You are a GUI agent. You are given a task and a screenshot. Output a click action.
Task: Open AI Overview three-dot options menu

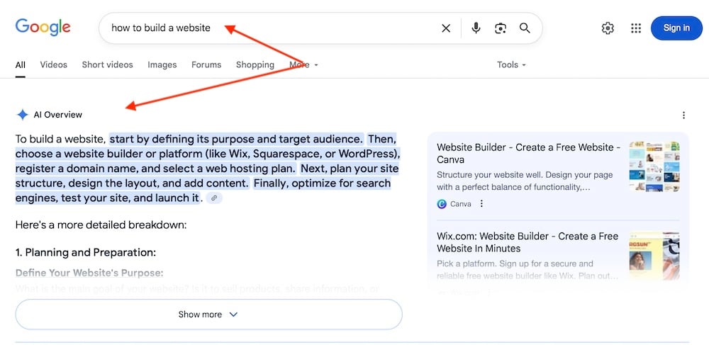pos(683,115)
